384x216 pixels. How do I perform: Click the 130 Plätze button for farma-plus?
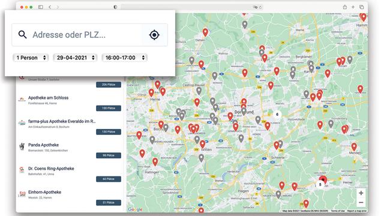pos(109,132)
